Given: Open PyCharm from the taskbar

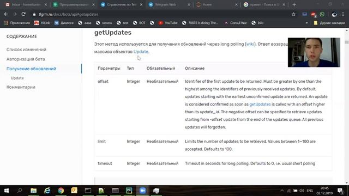Looking at the screenshot, I should [129, 191].
